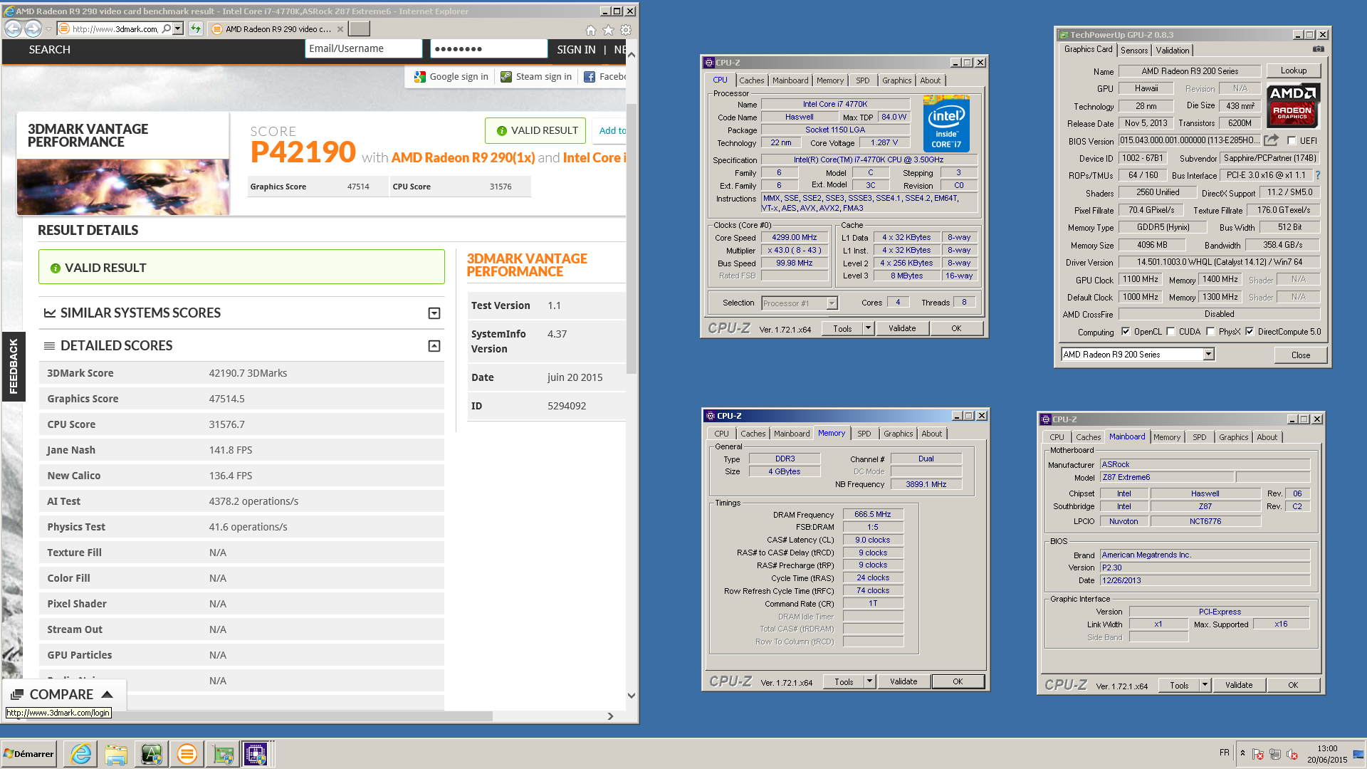Toggle the CUDA checkbox
This screenshot has width=1367, height=769.
point(1170,331)
